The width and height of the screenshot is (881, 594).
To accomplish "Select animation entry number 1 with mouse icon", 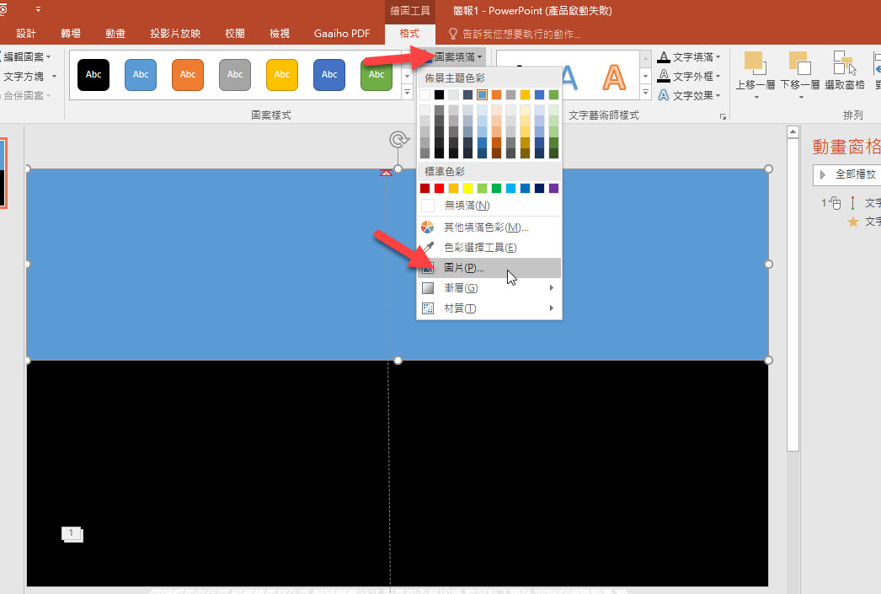I will 851,203.
